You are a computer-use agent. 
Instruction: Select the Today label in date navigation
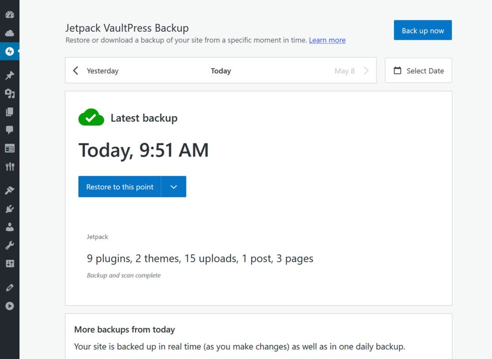[221, 71]
